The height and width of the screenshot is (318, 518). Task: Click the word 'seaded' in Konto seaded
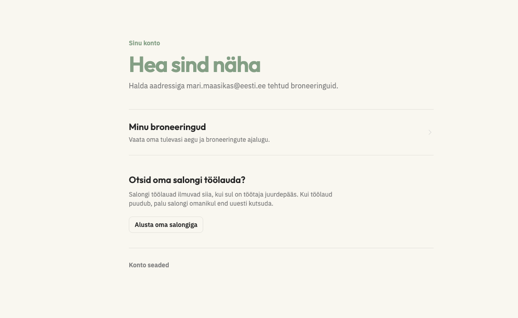[158, 265]
